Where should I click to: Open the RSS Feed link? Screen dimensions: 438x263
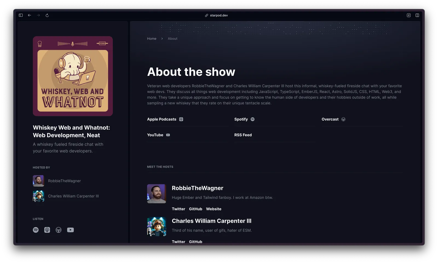pyautogui.click(x=243, y=135)
